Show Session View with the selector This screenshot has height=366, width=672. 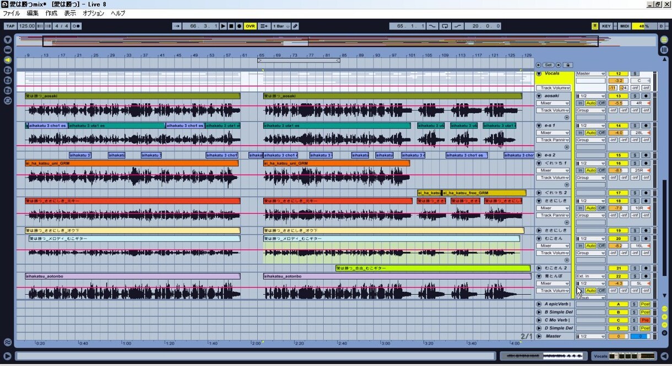click(x=664, y=50)
